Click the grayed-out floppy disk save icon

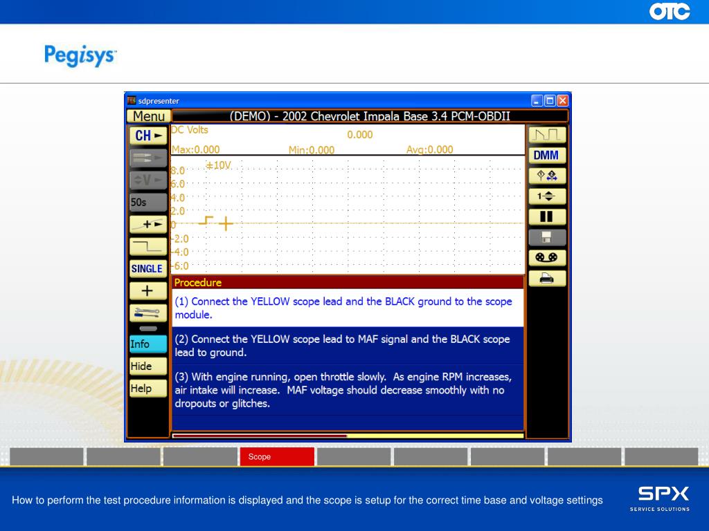547,238
